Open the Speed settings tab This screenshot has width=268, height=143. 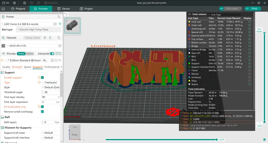(x=27, y=67)
